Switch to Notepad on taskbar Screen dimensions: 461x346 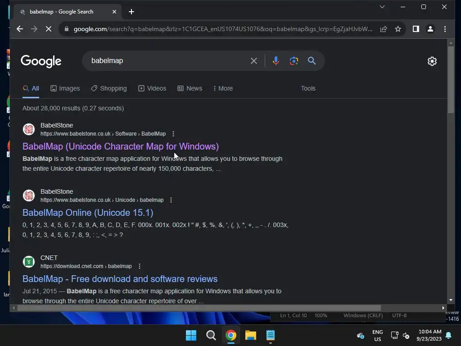pyautogui.click(x=271, y=335)
